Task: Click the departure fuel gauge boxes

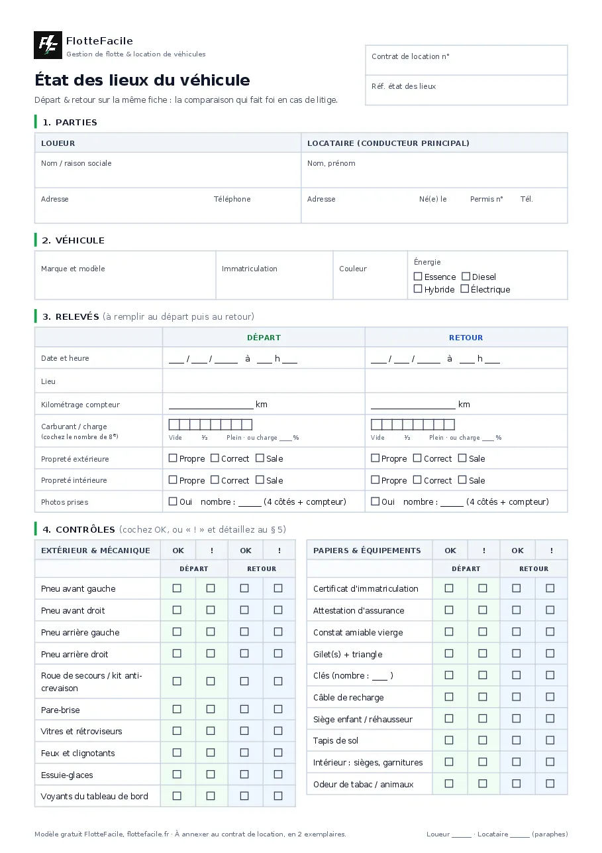Action: [211, 425]
